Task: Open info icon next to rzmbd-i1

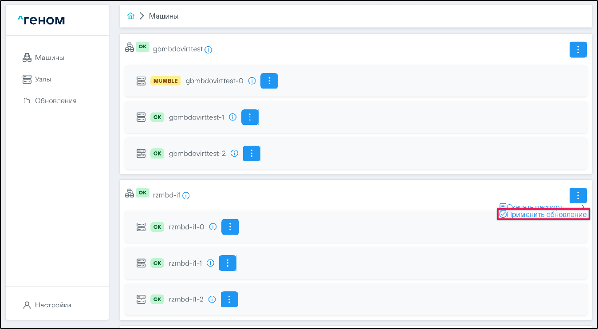Action: pyautogui.click(x=186, y=196)
